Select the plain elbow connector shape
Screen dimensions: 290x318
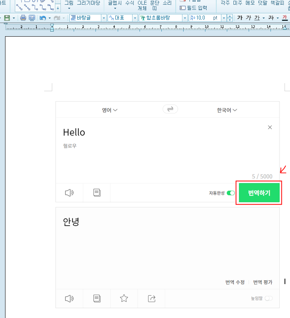35,7
